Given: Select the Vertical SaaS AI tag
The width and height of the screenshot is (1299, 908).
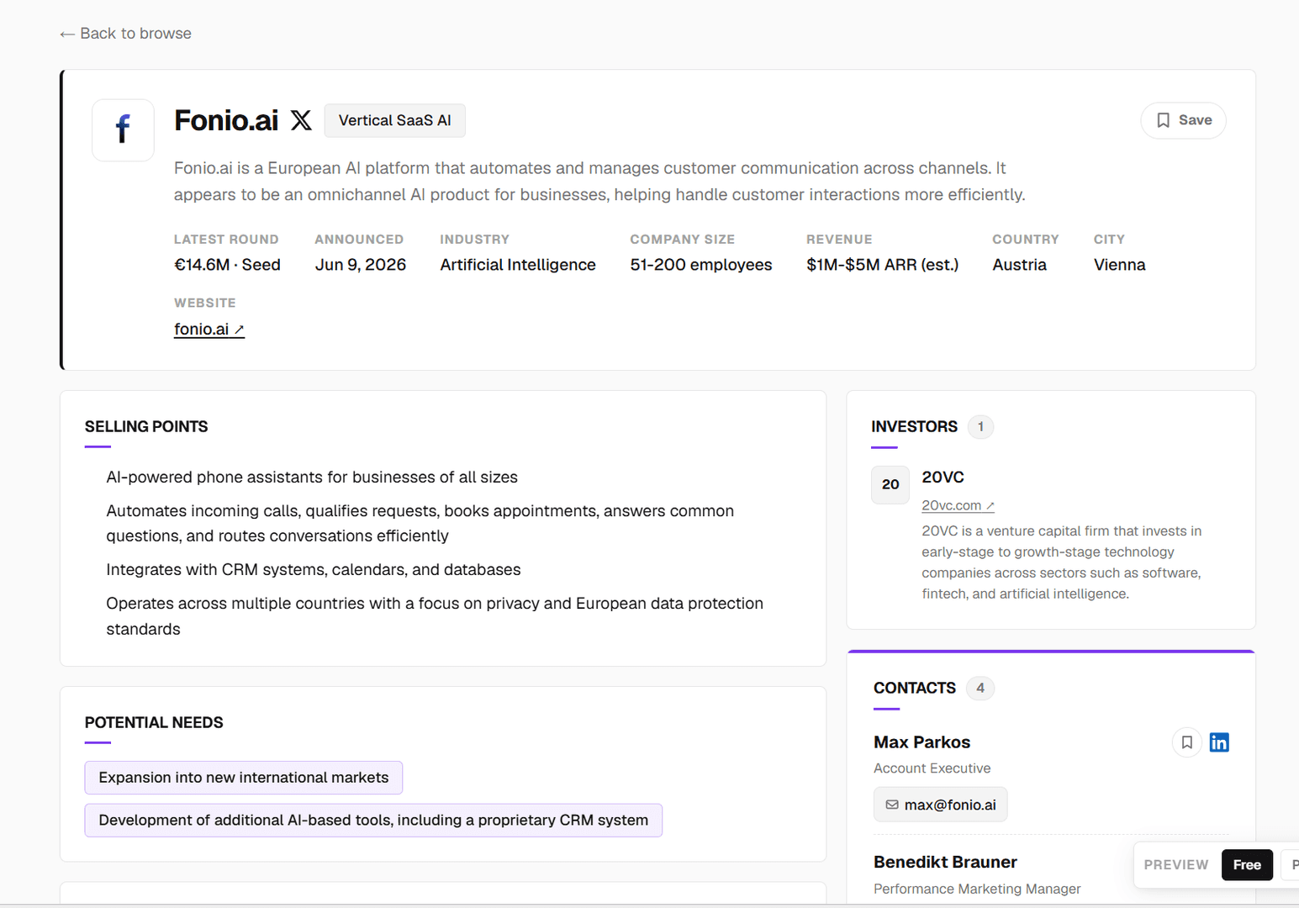Looking at the screenshot, I should (394, 120).
